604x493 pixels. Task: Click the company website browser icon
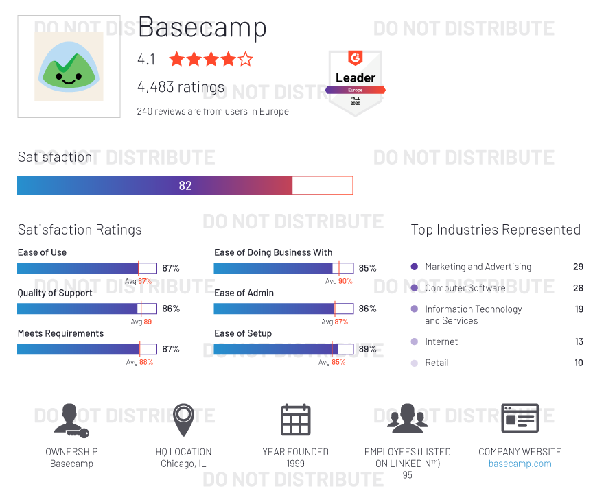pos(520,418)
